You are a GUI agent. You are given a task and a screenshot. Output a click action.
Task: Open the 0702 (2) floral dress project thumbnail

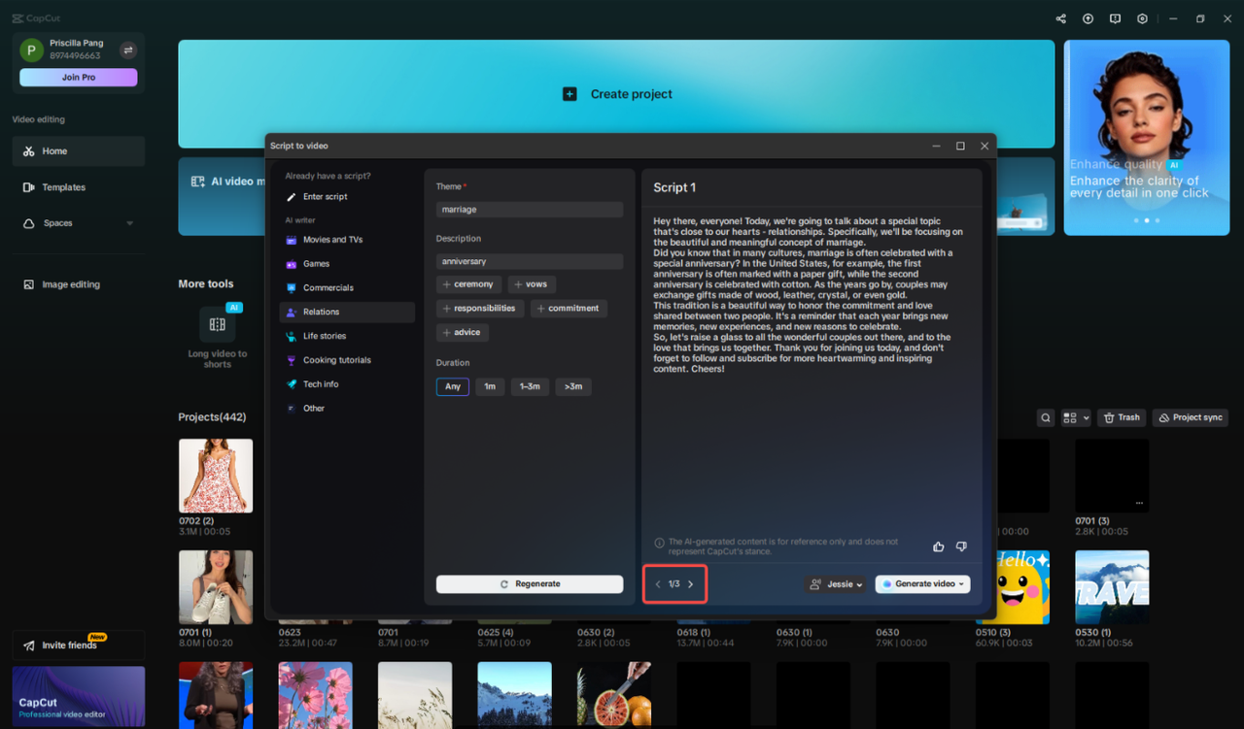(216, 476)
